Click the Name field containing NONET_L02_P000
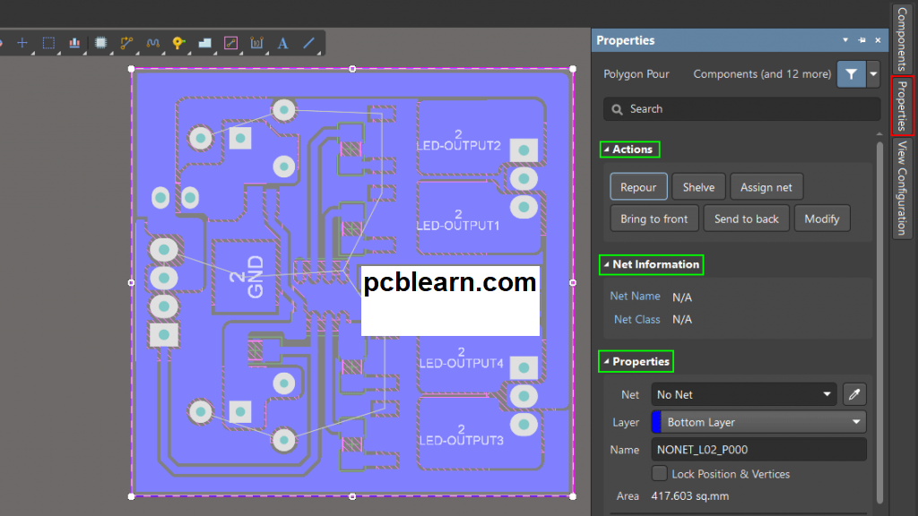The height and width of the screenshot is (516, 918). [x=758, y=450]
